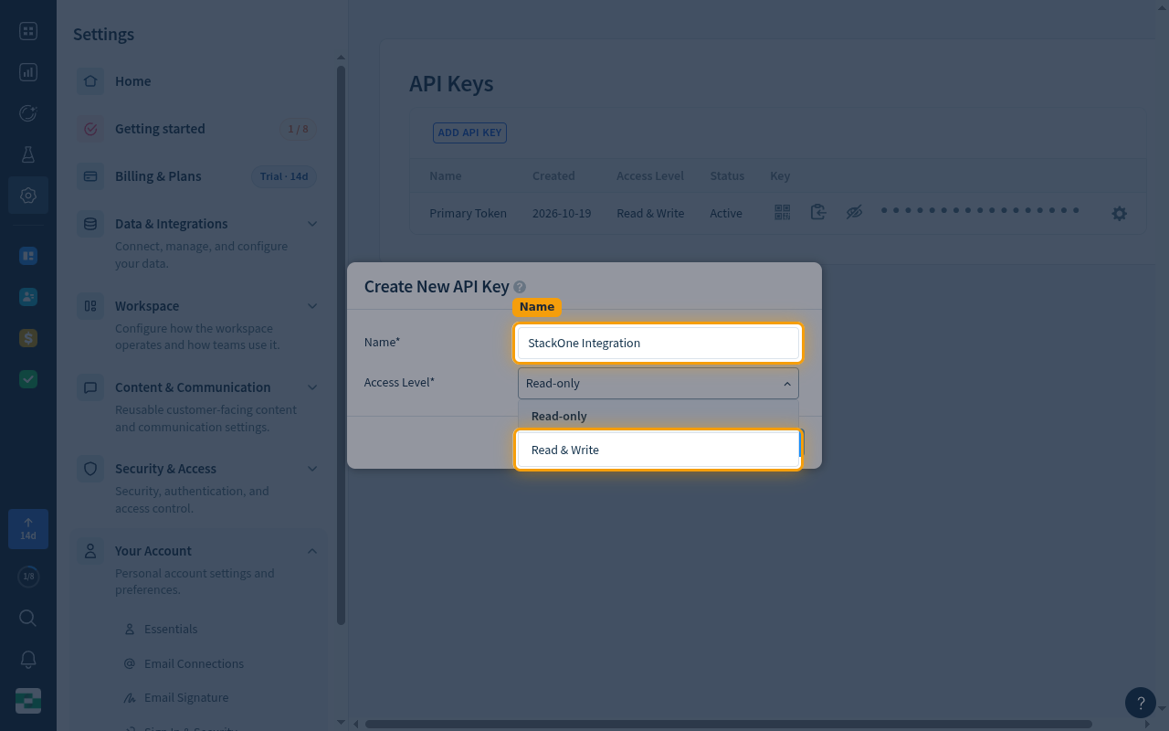Choose the Read-only access level option
The width and height of the screenshot is (1169, 731).
click(658, 416)
